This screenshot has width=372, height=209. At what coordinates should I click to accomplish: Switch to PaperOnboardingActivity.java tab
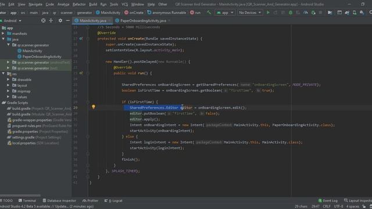pyautogui.click(x=143, y=21)
